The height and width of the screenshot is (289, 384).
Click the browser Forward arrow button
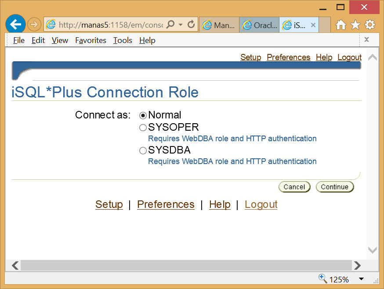click(x=34, y=25)
